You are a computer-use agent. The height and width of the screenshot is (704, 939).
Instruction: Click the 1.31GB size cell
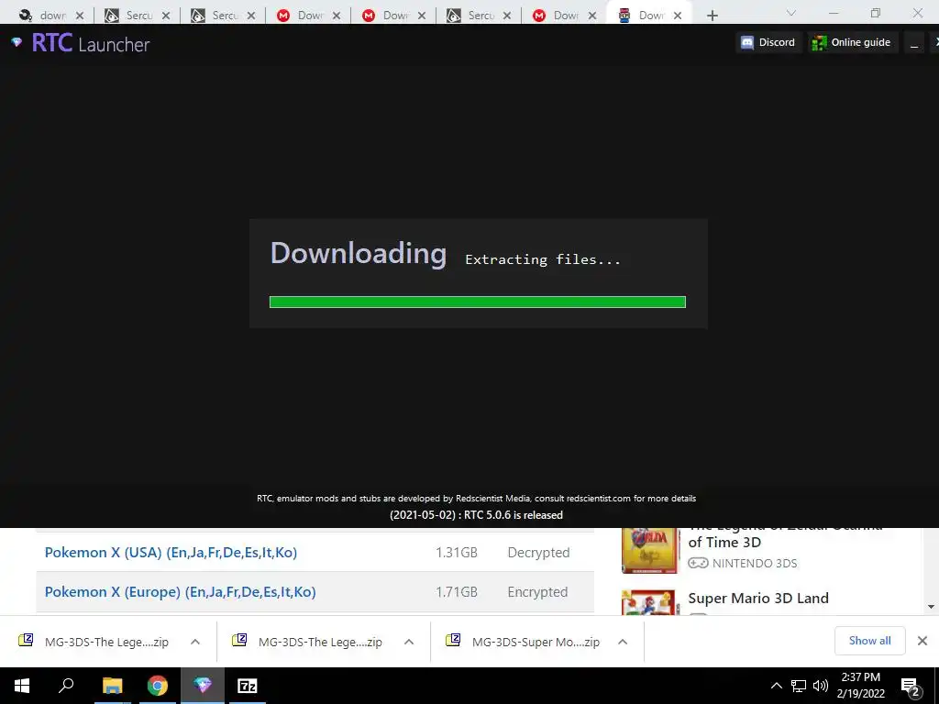(457, 552)
